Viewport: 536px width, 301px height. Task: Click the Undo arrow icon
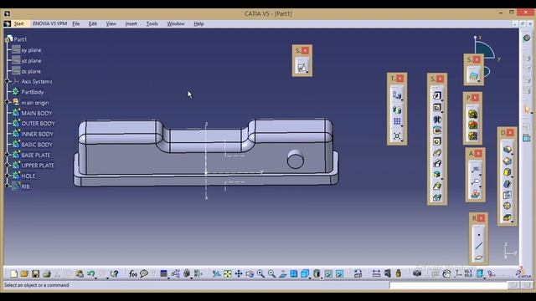point(90,273)
